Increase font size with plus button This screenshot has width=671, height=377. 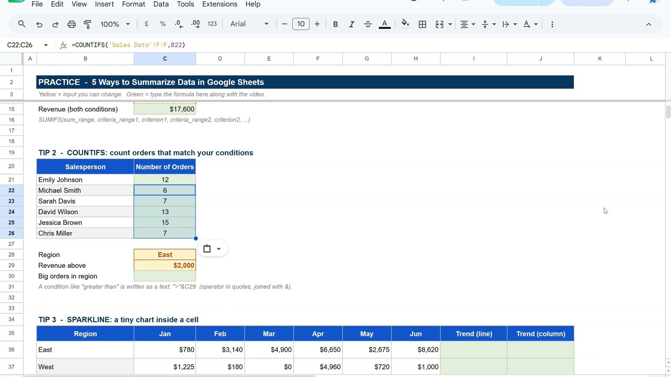[x=317, y=24]
